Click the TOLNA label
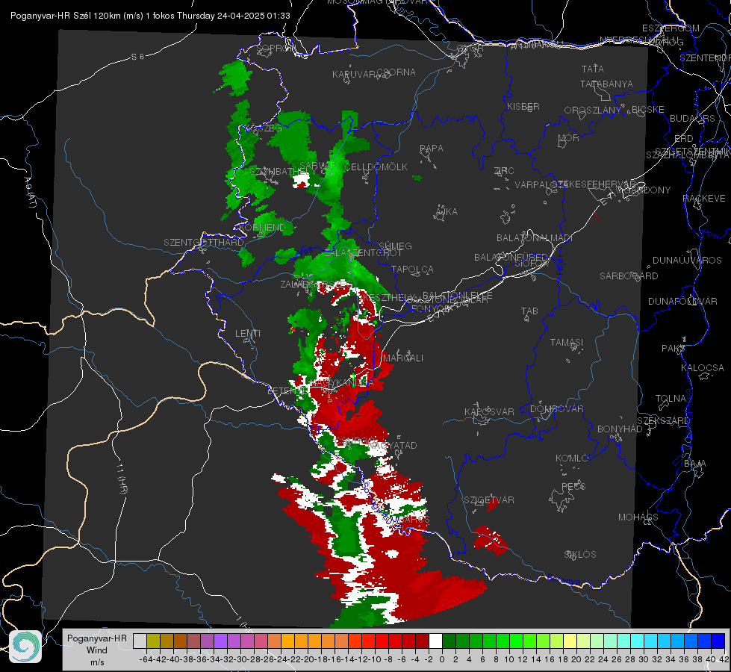 click(671, 399)
